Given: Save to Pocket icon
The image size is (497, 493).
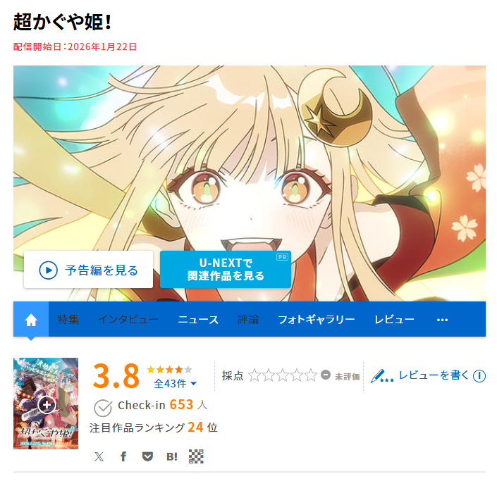Looking at the screenshot, I should [x=147, y=456].
